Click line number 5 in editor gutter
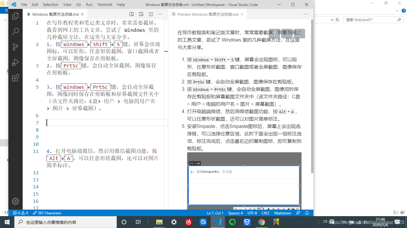Image resolution: width=407 pixels, height=228 pixels. 37,87
